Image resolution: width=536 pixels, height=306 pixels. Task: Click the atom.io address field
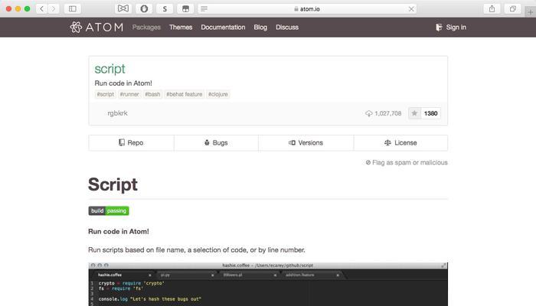307,9
